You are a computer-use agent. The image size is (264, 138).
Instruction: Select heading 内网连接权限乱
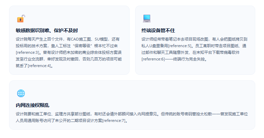[x=33, y=106]
